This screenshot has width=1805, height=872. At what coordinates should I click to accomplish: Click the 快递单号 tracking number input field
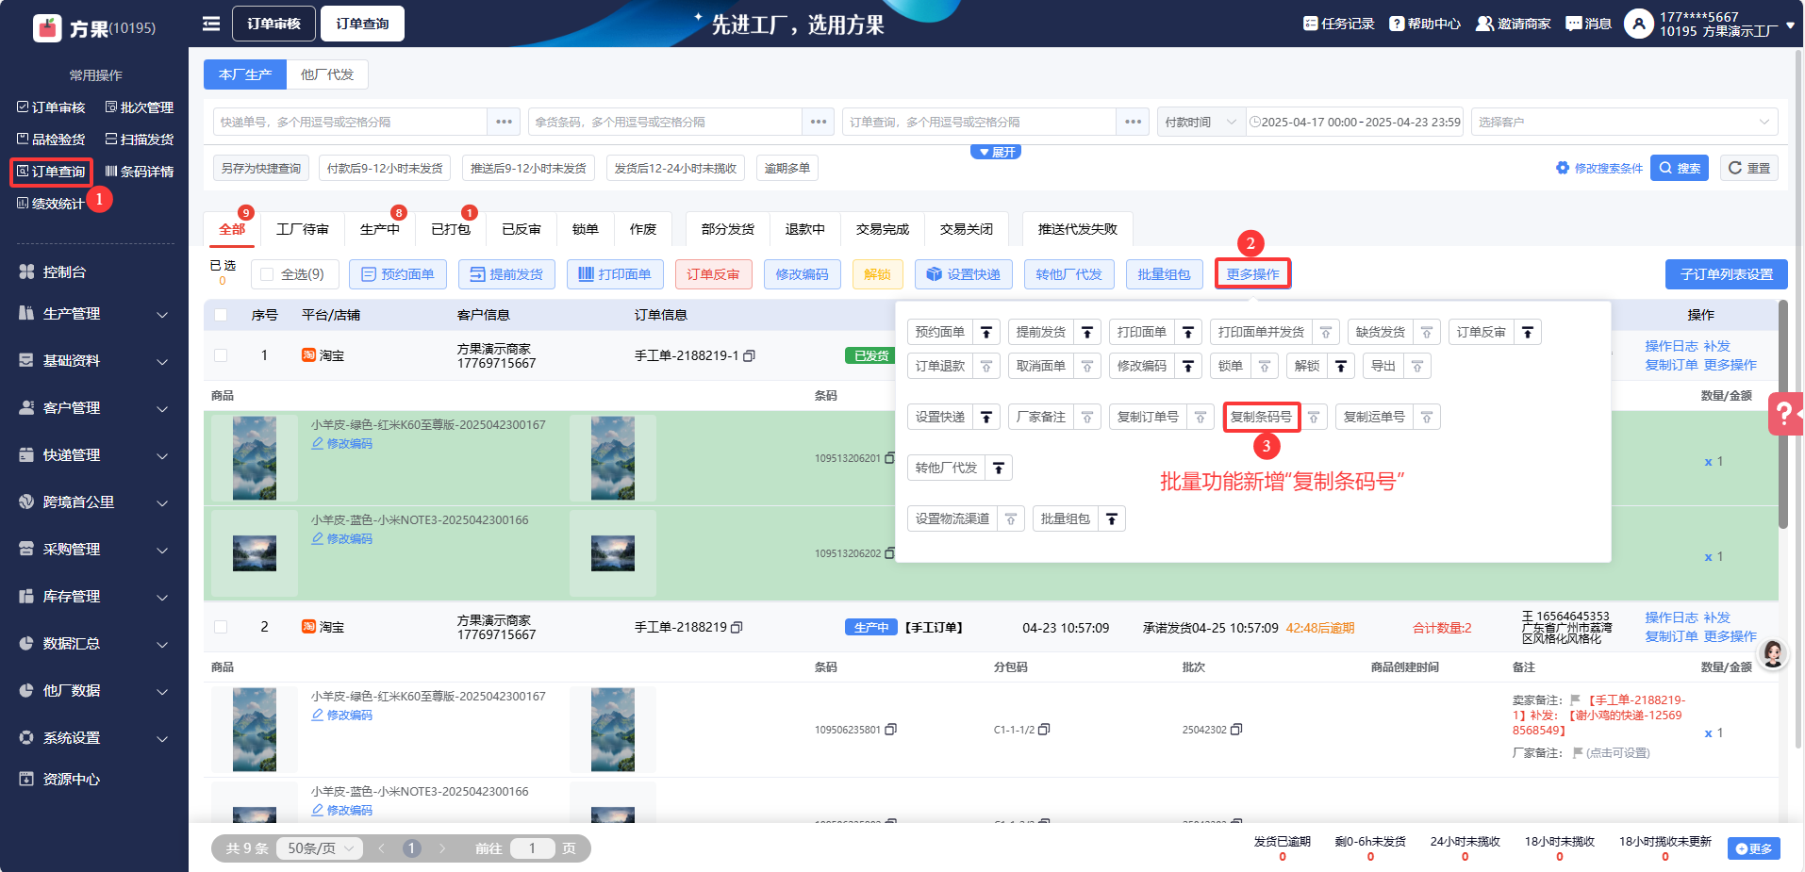[350, 122]
